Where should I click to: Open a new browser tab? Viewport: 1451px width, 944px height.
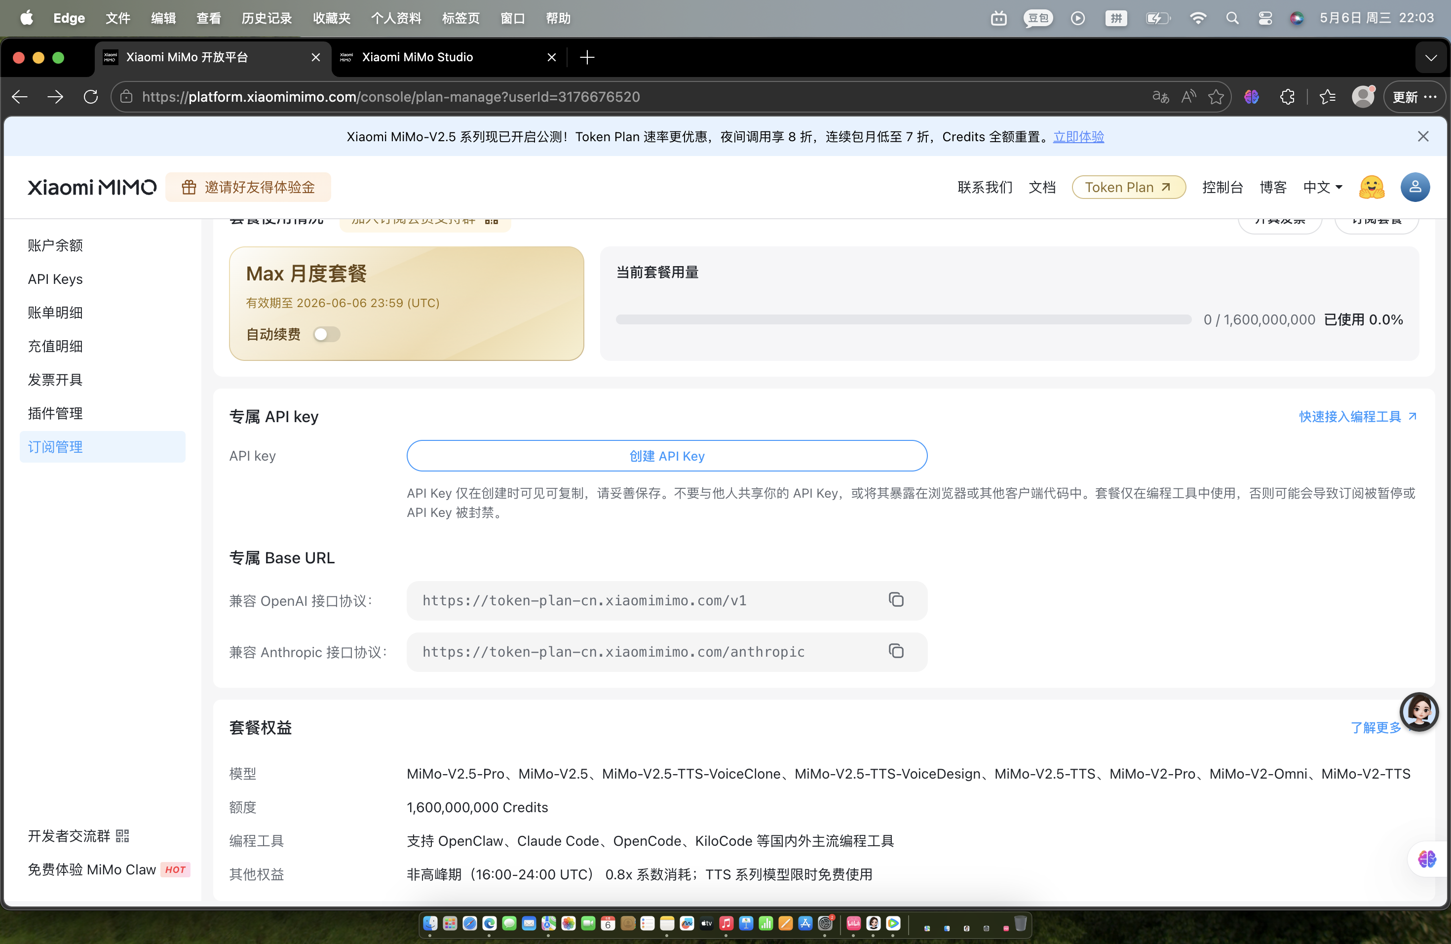(x=587, y=57)
